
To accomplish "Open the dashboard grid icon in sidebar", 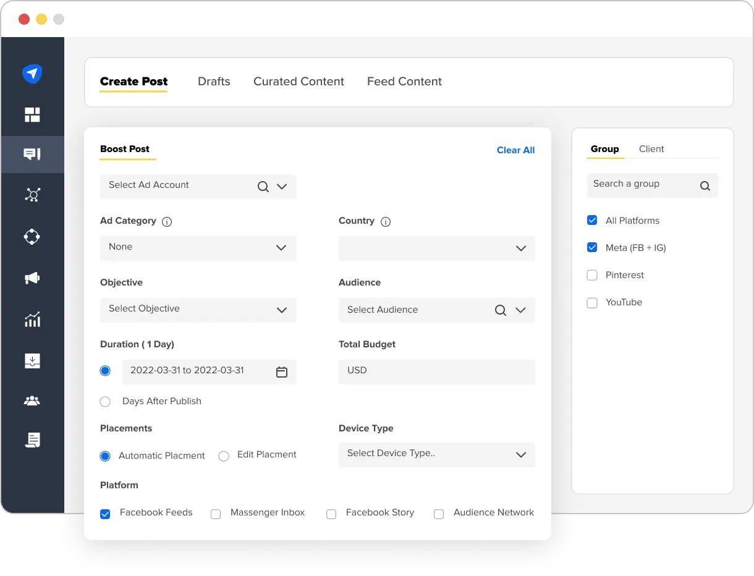I will 32,114.
